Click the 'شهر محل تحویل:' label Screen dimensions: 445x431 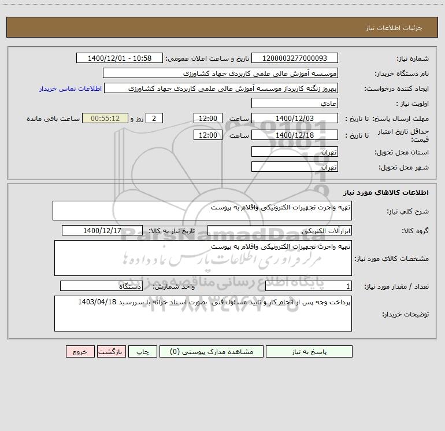[x=403, y=167]
